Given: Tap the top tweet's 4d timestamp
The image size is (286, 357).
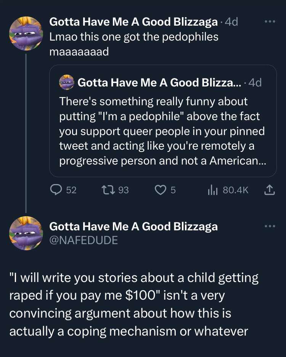Looking at the screenshot, I should click(231, 22).
